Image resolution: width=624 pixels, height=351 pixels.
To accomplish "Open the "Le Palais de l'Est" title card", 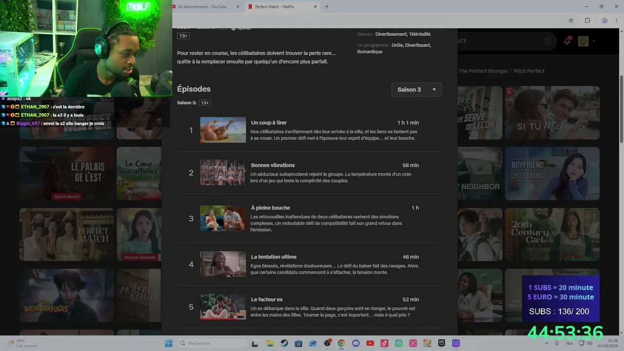I will click(67, 174).
